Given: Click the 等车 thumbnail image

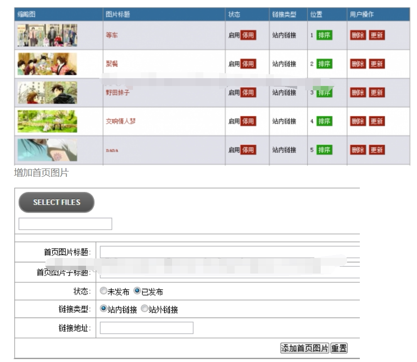Looking at the screenshot, I should 46,35.
